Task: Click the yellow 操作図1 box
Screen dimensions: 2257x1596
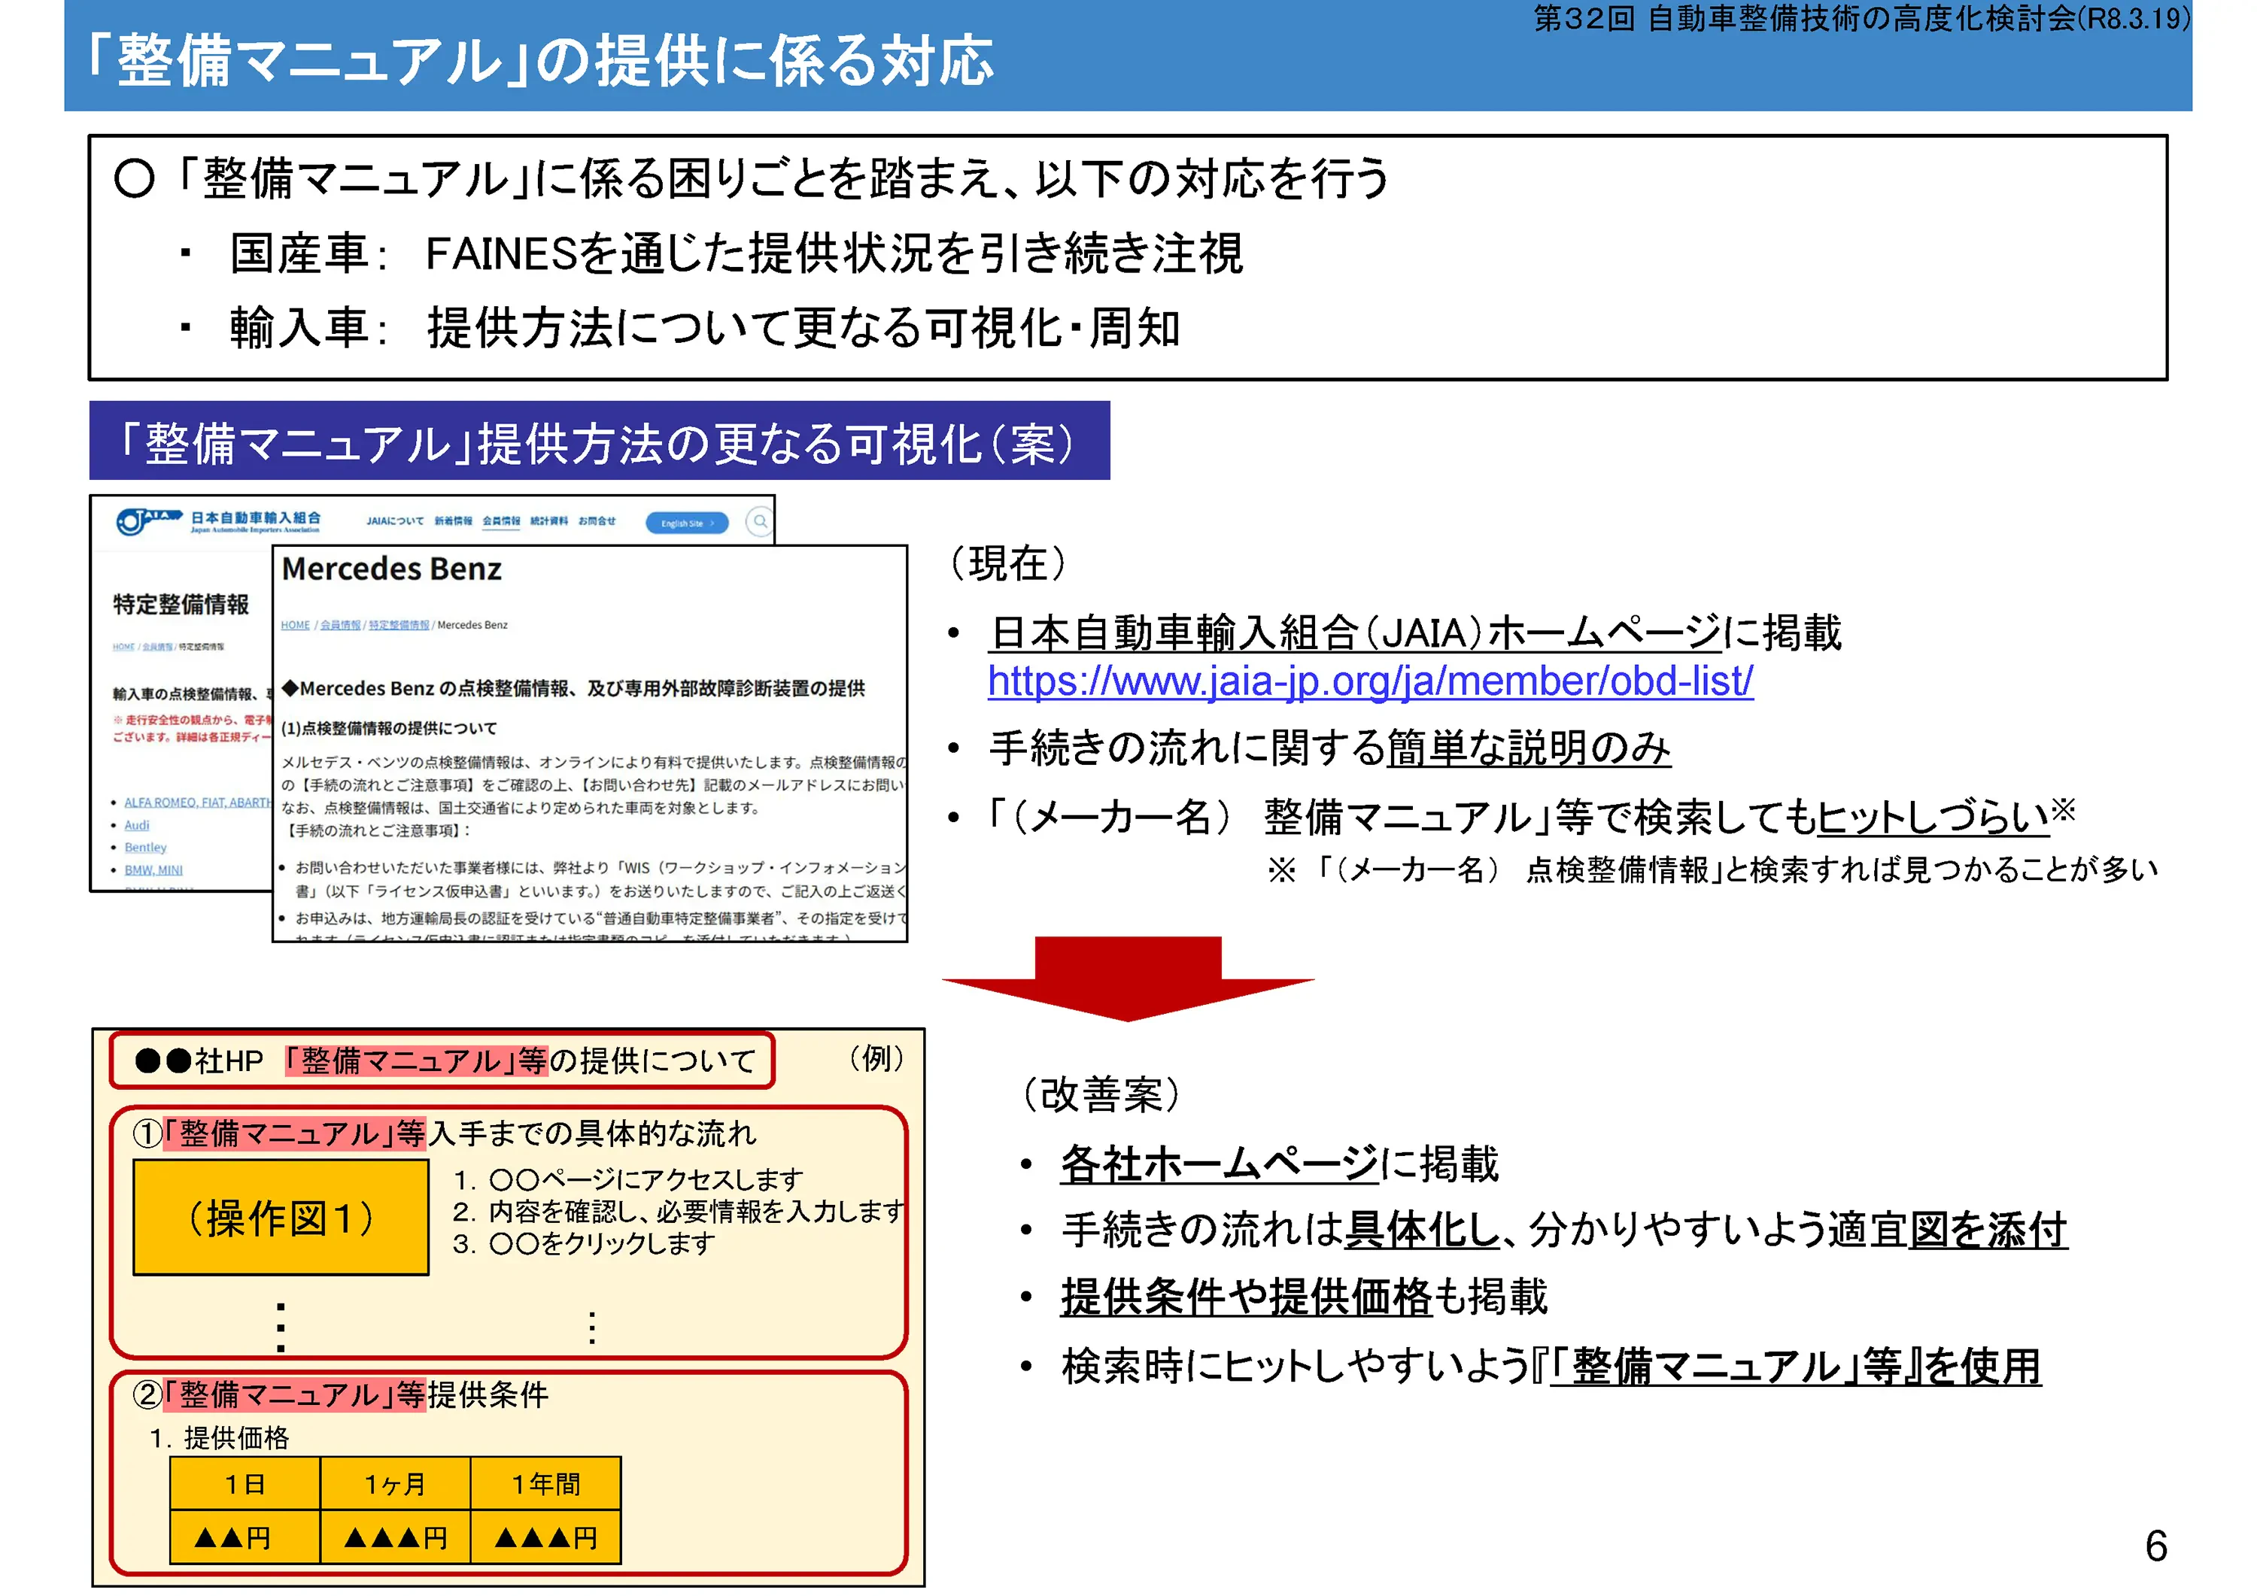Action: point(280,1218)
